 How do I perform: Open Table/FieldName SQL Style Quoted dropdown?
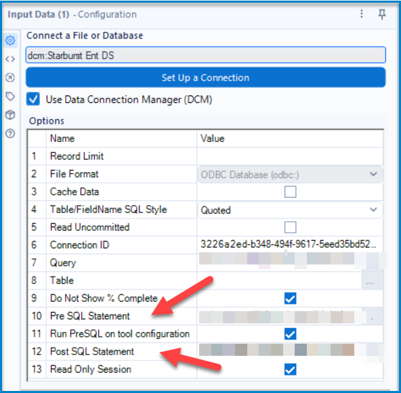[x=291, y=210]
